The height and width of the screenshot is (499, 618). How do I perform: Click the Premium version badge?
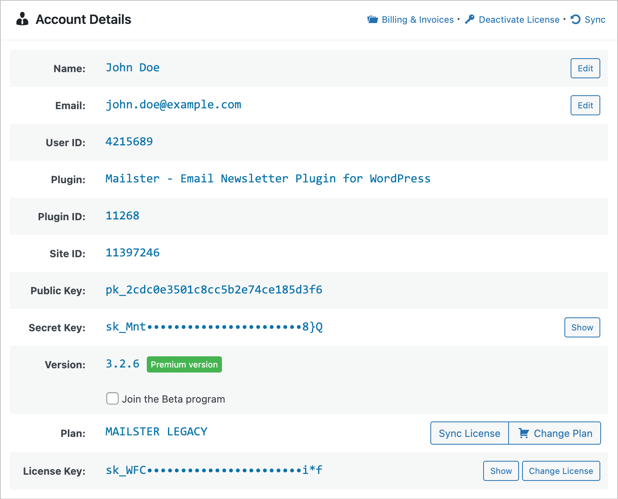pos(184,364)
